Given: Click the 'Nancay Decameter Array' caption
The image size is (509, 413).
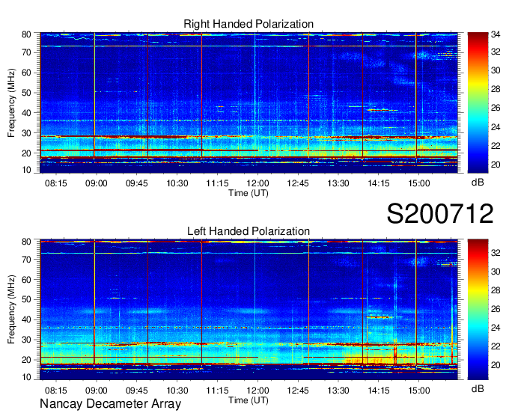Looking at the screenshot, I should (x=110, y=404).
